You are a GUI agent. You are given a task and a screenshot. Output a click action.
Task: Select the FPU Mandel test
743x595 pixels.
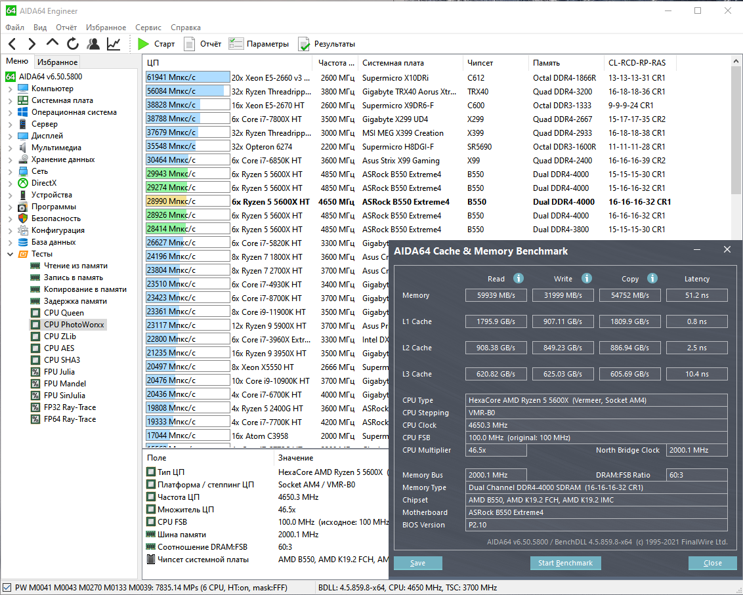point(65,384)
